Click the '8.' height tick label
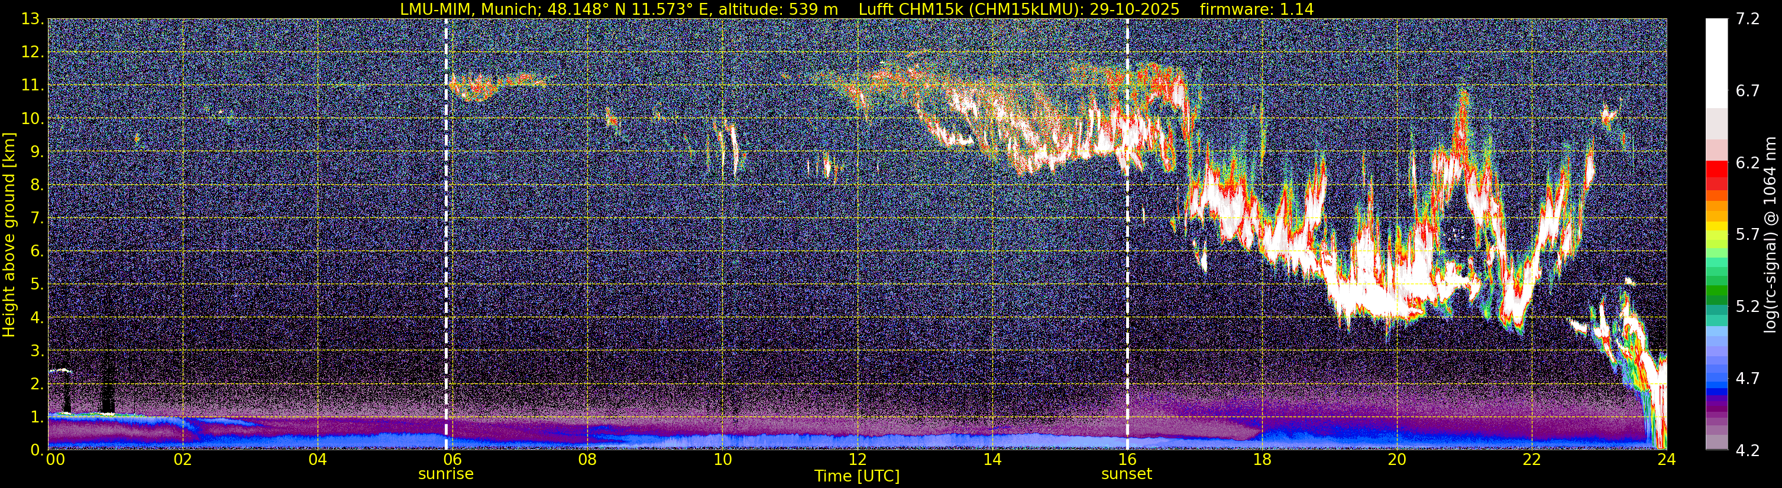Viewport: 1782px width, 488px height. [37, 186]
